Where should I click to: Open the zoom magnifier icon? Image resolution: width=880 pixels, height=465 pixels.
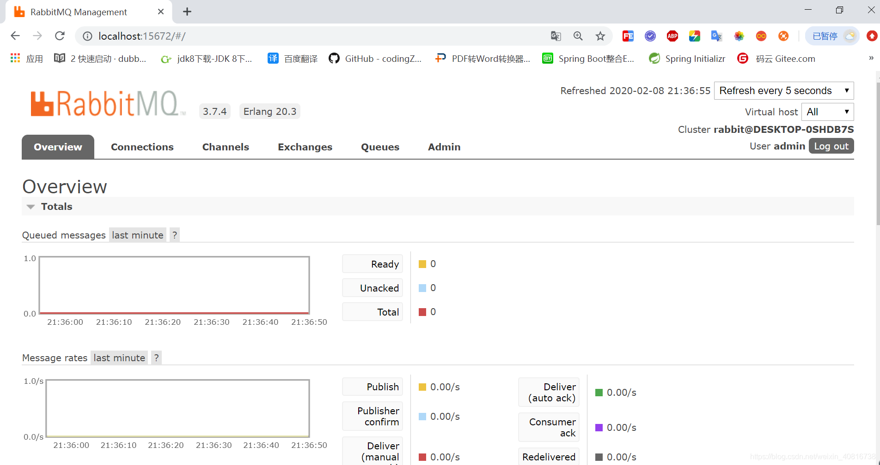click(578, 36)
